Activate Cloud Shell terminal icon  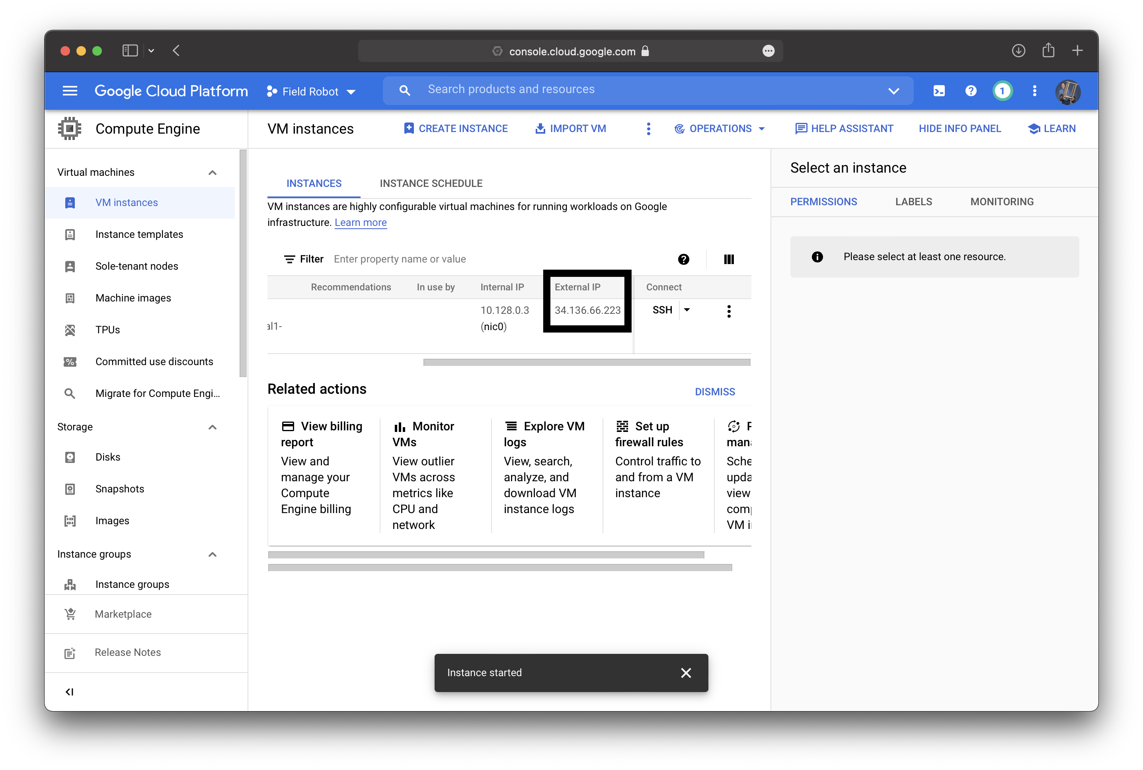(x=938, y=91)
